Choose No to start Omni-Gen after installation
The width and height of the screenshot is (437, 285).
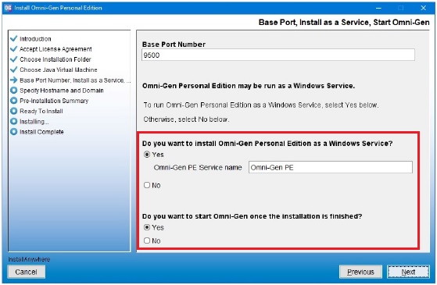tap(147, 240)
